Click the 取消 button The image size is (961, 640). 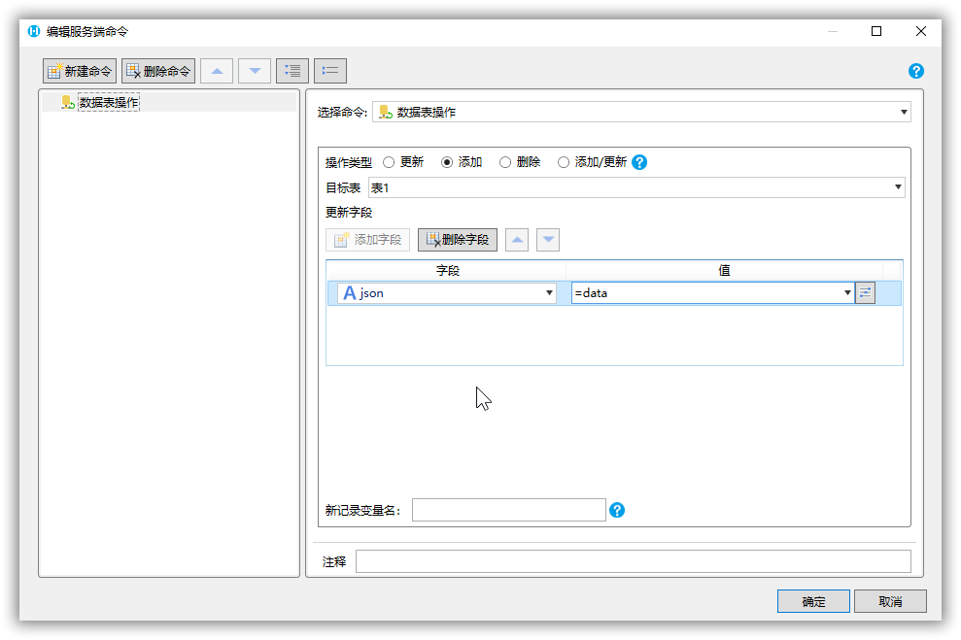890,601
